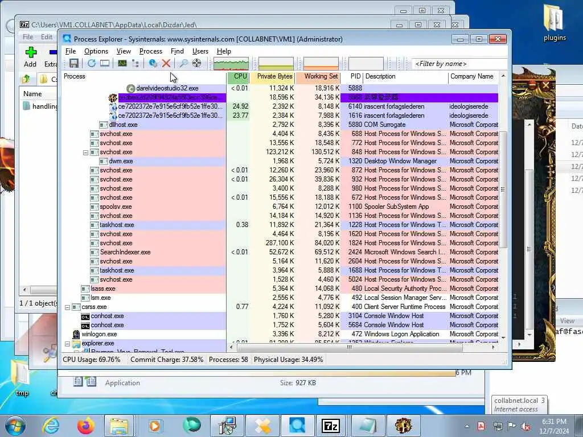Select the taskhost.exe row with PID 1228
The height and width of the screenshot is (437, 583).
click(x=280, y=225)
